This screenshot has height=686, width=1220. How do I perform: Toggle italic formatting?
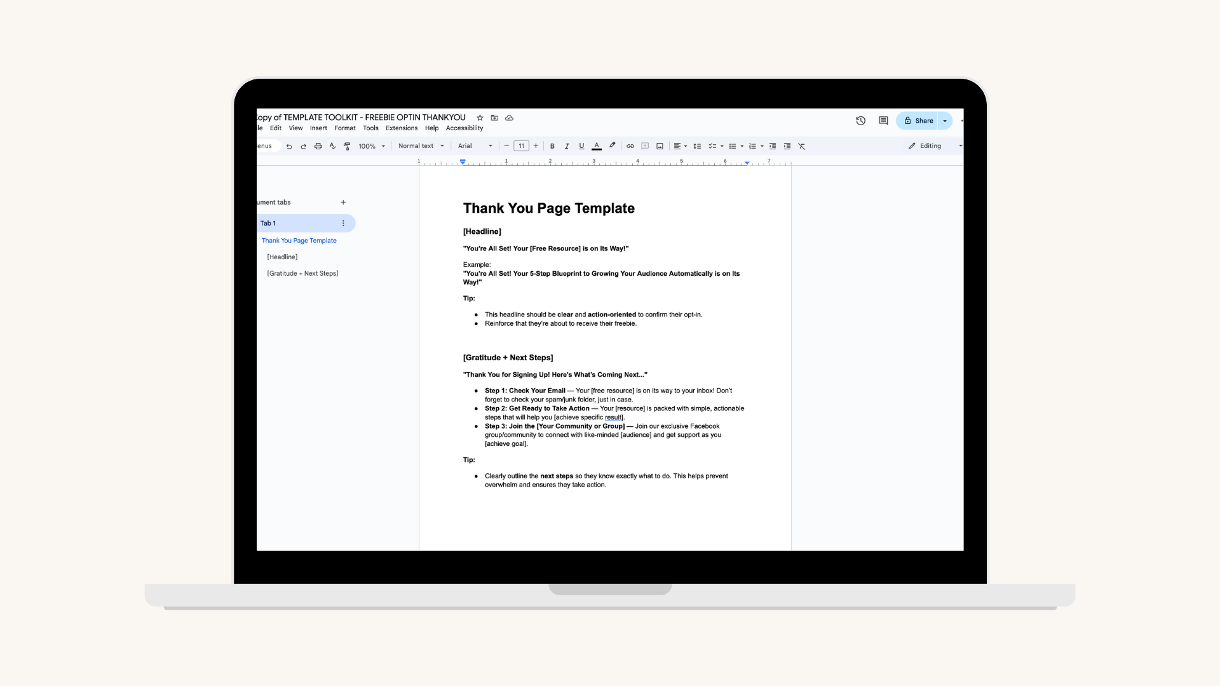[567, 146]
